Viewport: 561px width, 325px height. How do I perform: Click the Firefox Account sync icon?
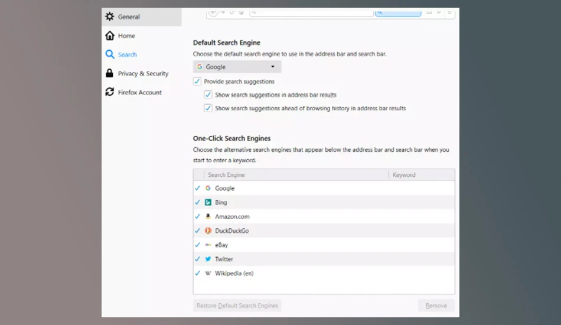109,92
